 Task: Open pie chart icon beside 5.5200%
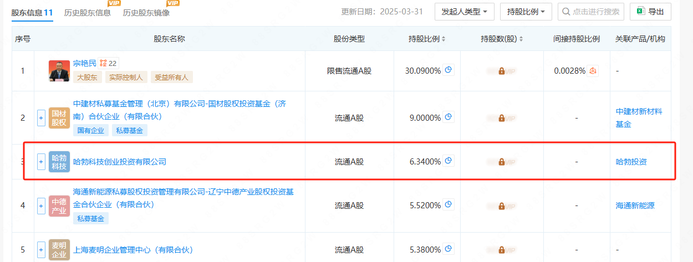[x=449, y=205]
